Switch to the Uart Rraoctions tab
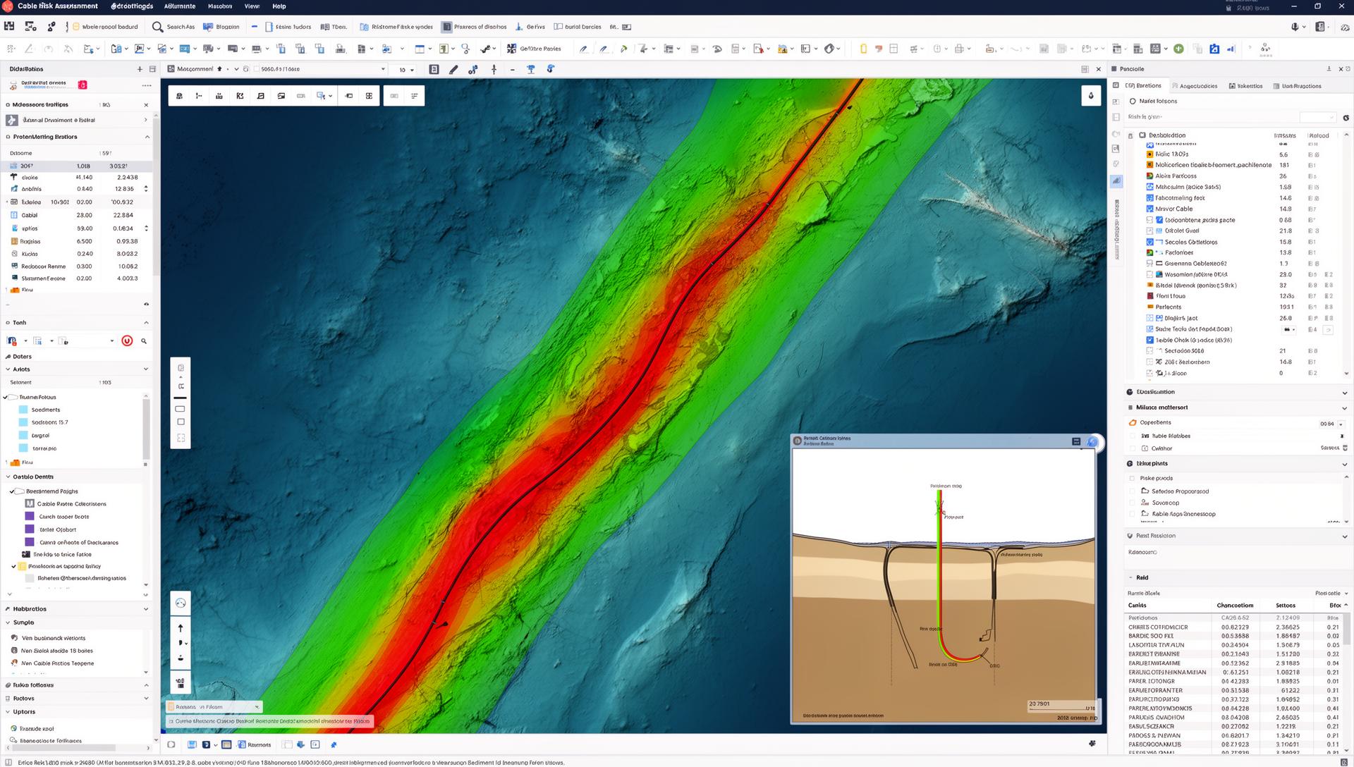This screenshot has width=1354, height=767. click(x=1297, y=86)
